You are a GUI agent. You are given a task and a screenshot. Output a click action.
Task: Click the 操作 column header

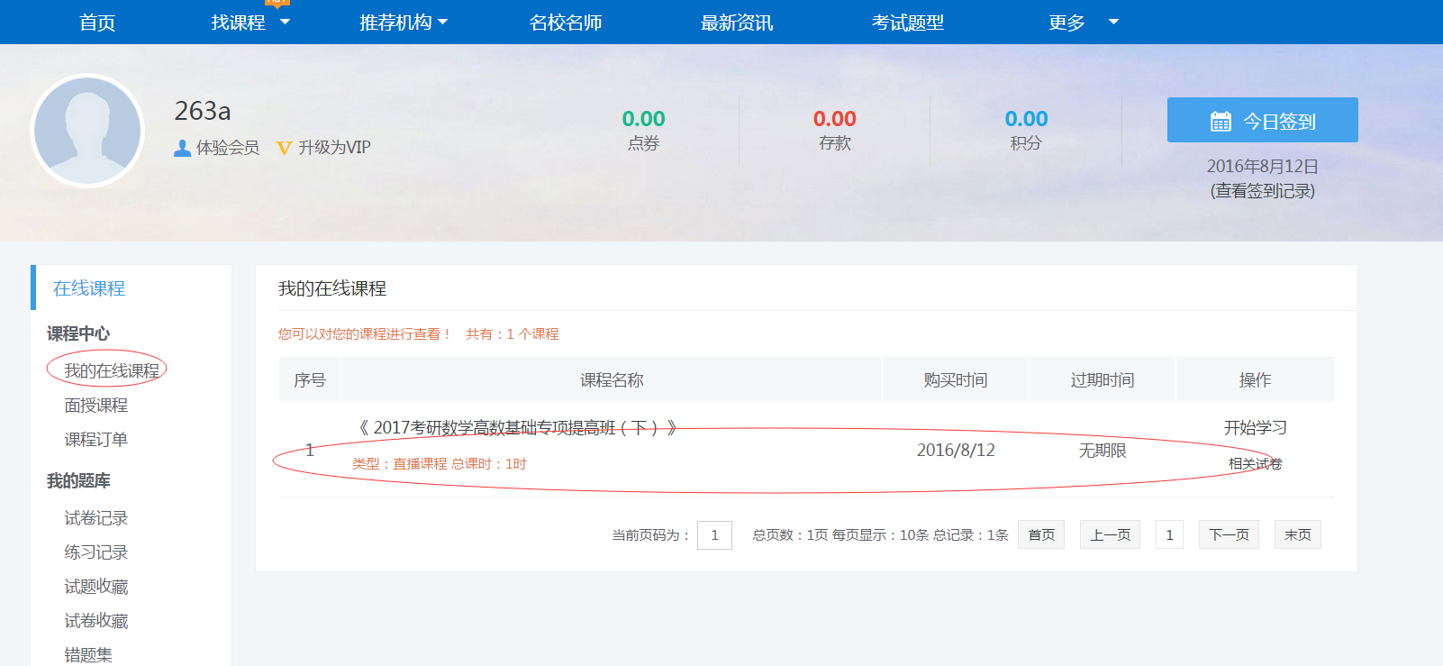(1255, 380)
